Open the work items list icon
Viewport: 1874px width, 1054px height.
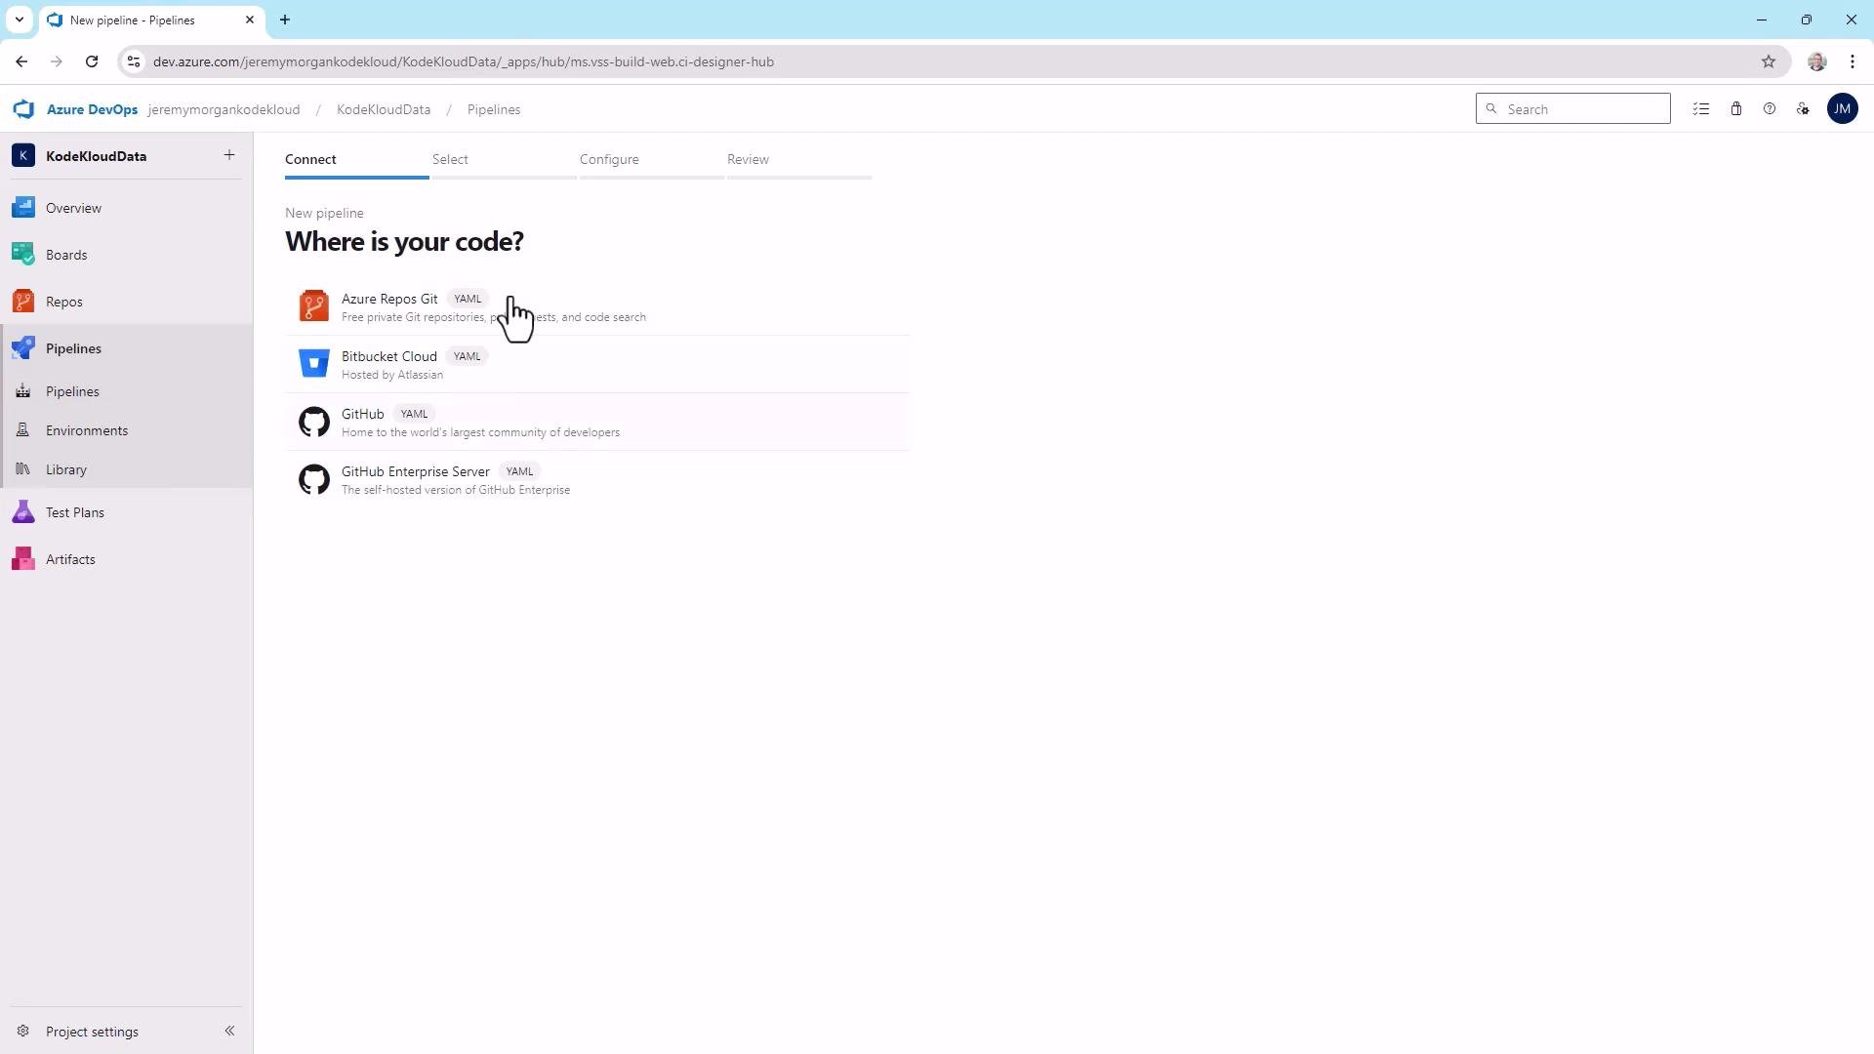click(x=1701, y=109)
